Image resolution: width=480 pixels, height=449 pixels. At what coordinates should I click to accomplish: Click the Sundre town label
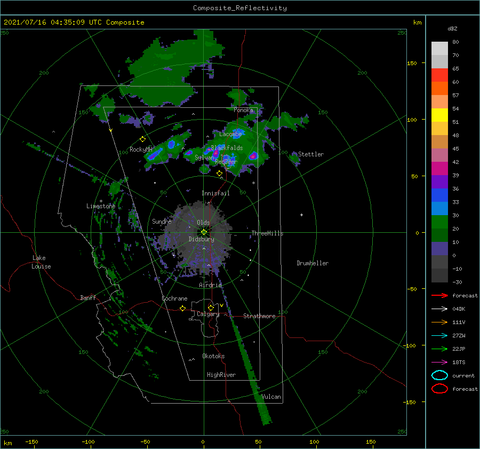(x=162, y=221)
